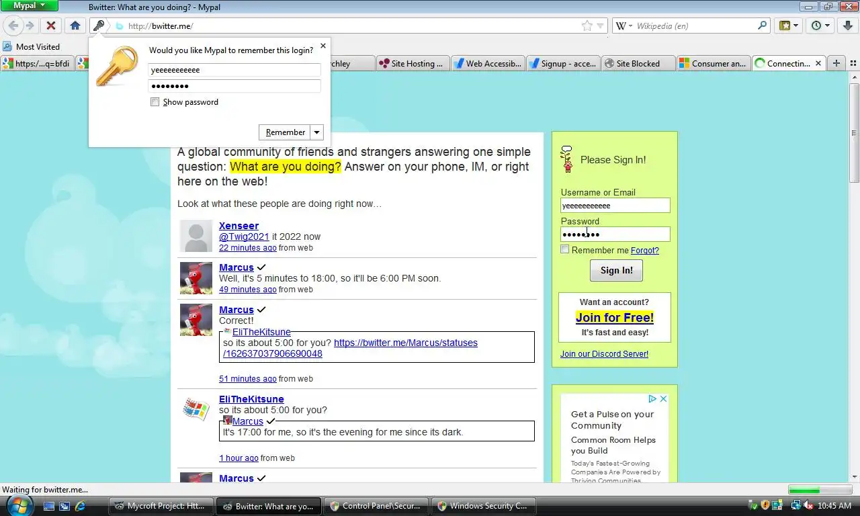Switch to the Web Accessib... tab
The height and width of the screenshot is (516, 860).
[488, 63]
